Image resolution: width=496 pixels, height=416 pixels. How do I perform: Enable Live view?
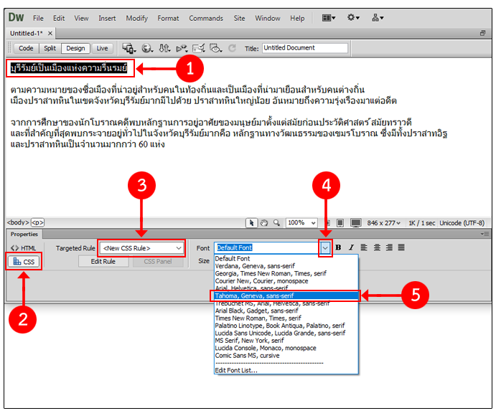click(102, 49)
